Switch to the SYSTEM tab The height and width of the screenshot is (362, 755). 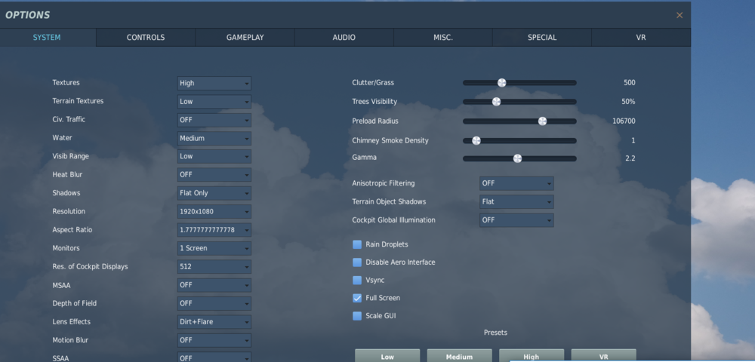(x=47, y=38)
